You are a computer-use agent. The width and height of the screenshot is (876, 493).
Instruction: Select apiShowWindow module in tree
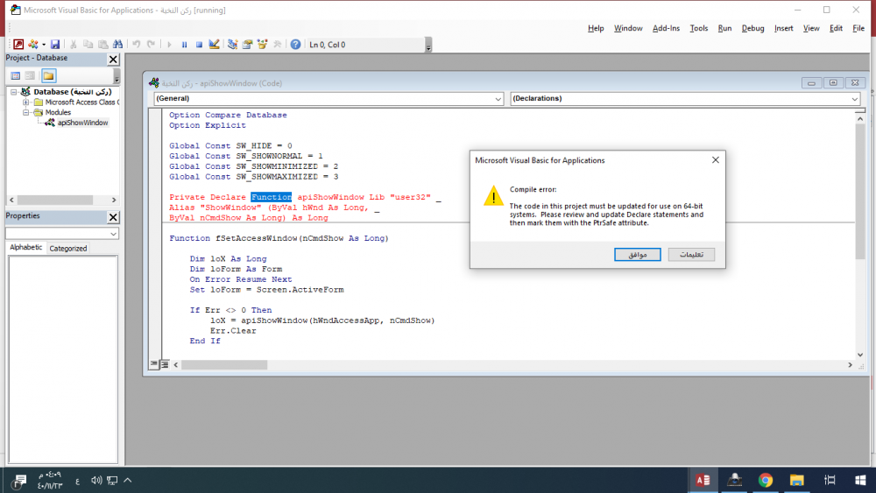[82, 123]
